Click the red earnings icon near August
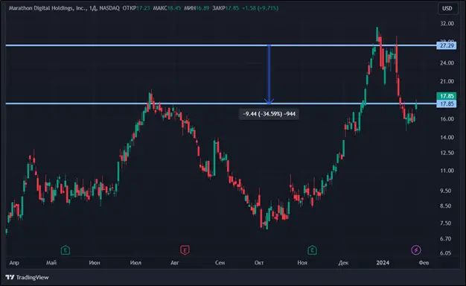The image size is (466, 286). pyautogui.click(x=185, y=250)
